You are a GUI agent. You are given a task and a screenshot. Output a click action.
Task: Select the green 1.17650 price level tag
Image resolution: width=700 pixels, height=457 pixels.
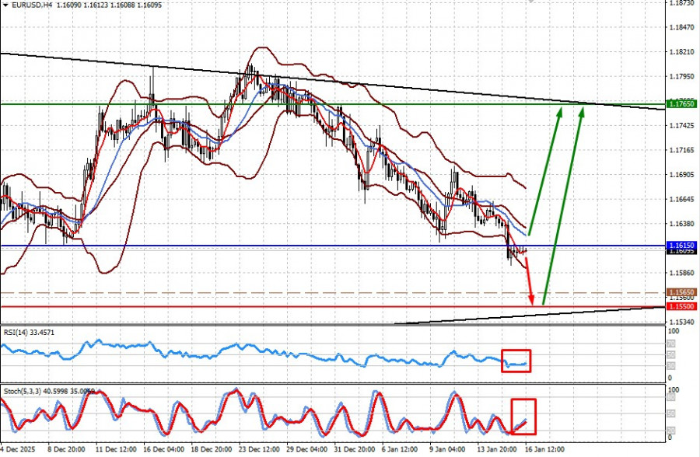point(681,104)
